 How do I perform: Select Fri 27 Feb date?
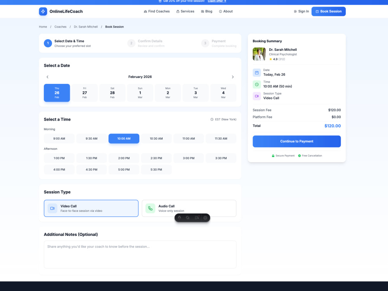pyautogui.click(x=85, y=93)
